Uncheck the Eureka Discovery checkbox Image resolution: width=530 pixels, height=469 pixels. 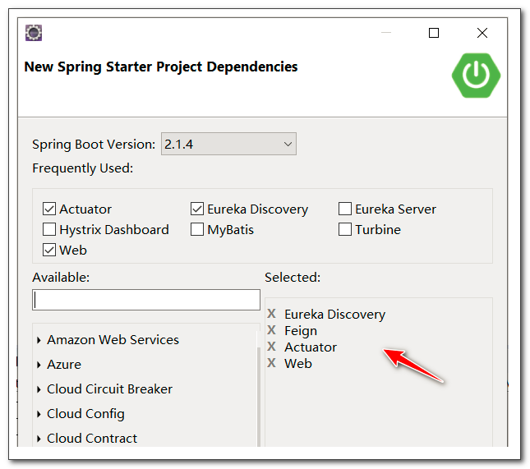point(196,209)
